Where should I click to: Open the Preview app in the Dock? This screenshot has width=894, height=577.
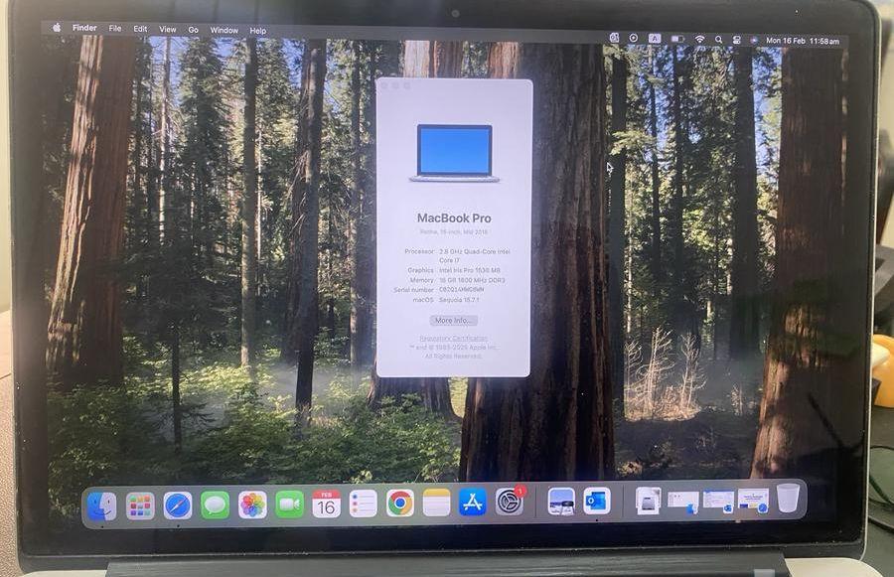[561, 502]
